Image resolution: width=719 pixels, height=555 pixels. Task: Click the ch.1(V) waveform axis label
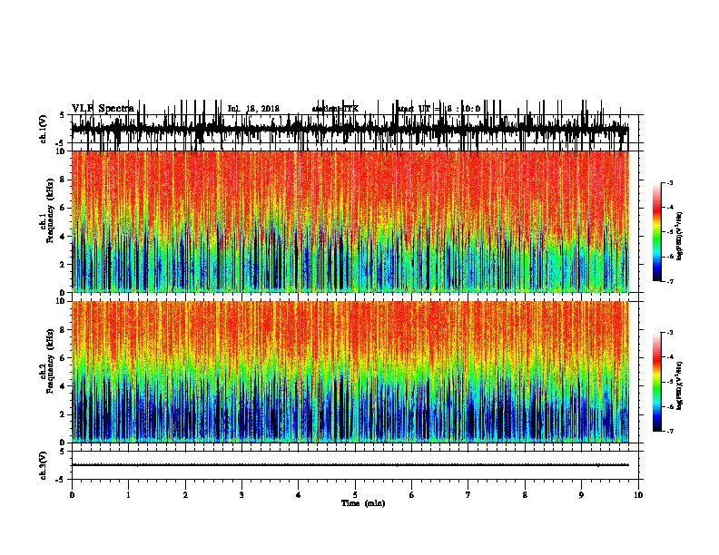point(44,129)
